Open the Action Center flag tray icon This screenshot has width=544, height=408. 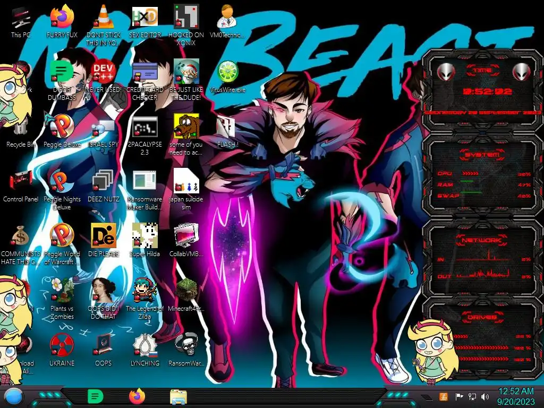pos(458,396)
